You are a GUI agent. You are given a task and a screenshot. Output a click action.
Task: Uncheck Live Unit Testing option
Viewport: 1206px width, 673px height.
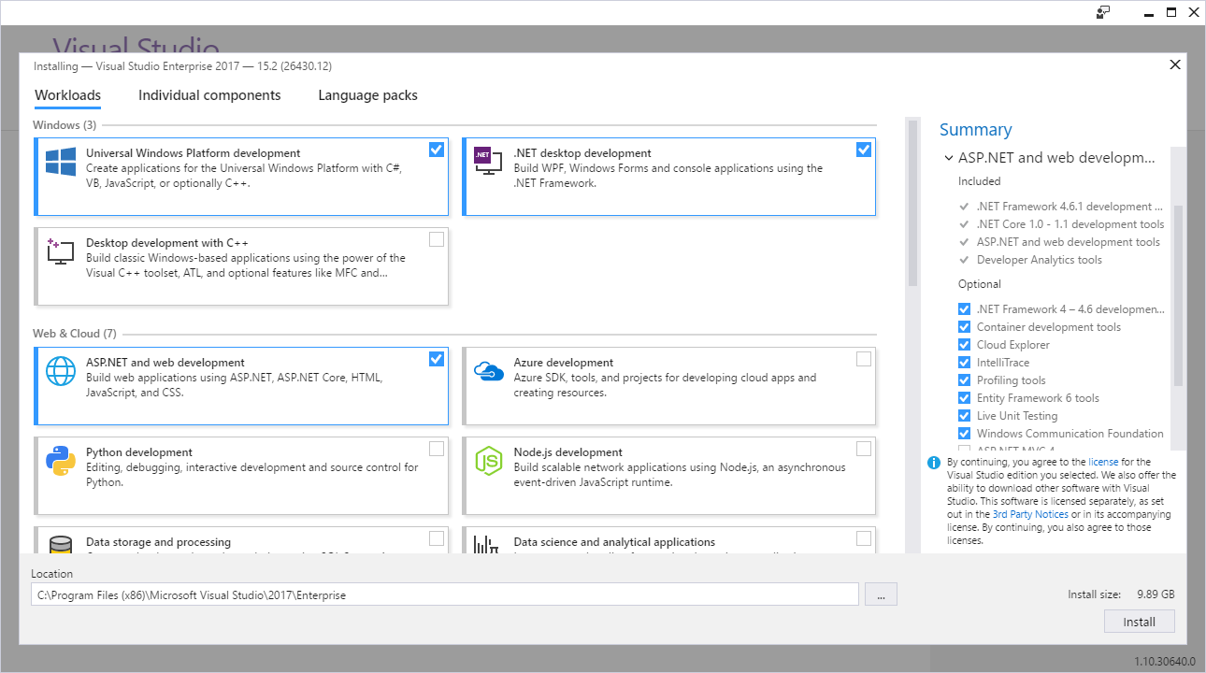coord(964,416)
